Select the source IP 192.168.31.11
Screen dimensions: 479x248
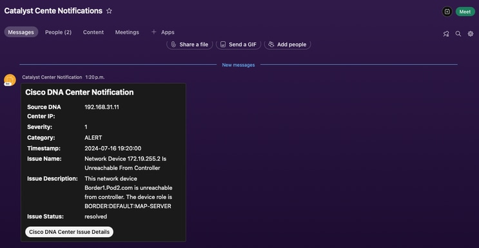click(102, 107)
